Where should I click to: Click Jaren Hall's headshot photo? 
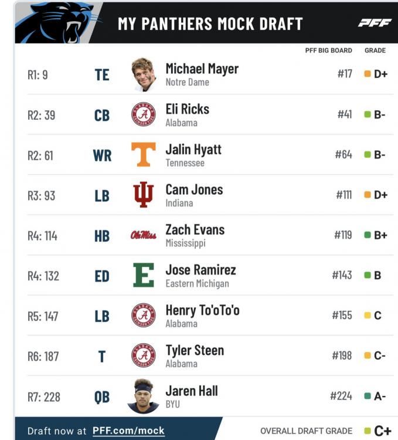coord(143,396)
